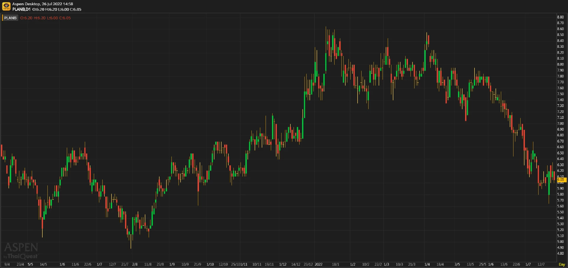This screenshot has height=268, width=568.
Task: Click the 7.50 price level on the scale
Action: pos(561,94)
